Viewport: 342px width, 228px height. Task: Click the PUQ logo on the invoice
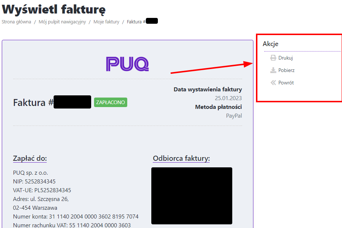point(127,64)
